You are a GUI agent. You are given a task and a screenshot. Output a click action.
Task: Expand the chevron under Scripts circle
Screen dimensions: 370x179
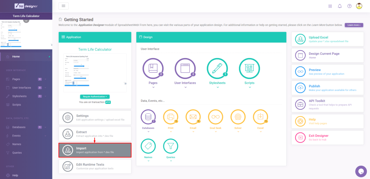pyautogui.click(x=249, y=87)
